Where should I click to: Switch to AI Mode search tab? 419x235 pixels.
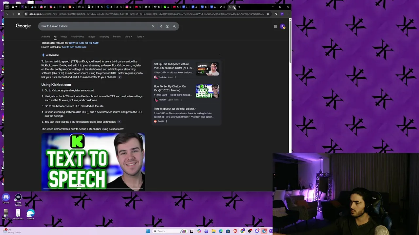coord(46,37)
